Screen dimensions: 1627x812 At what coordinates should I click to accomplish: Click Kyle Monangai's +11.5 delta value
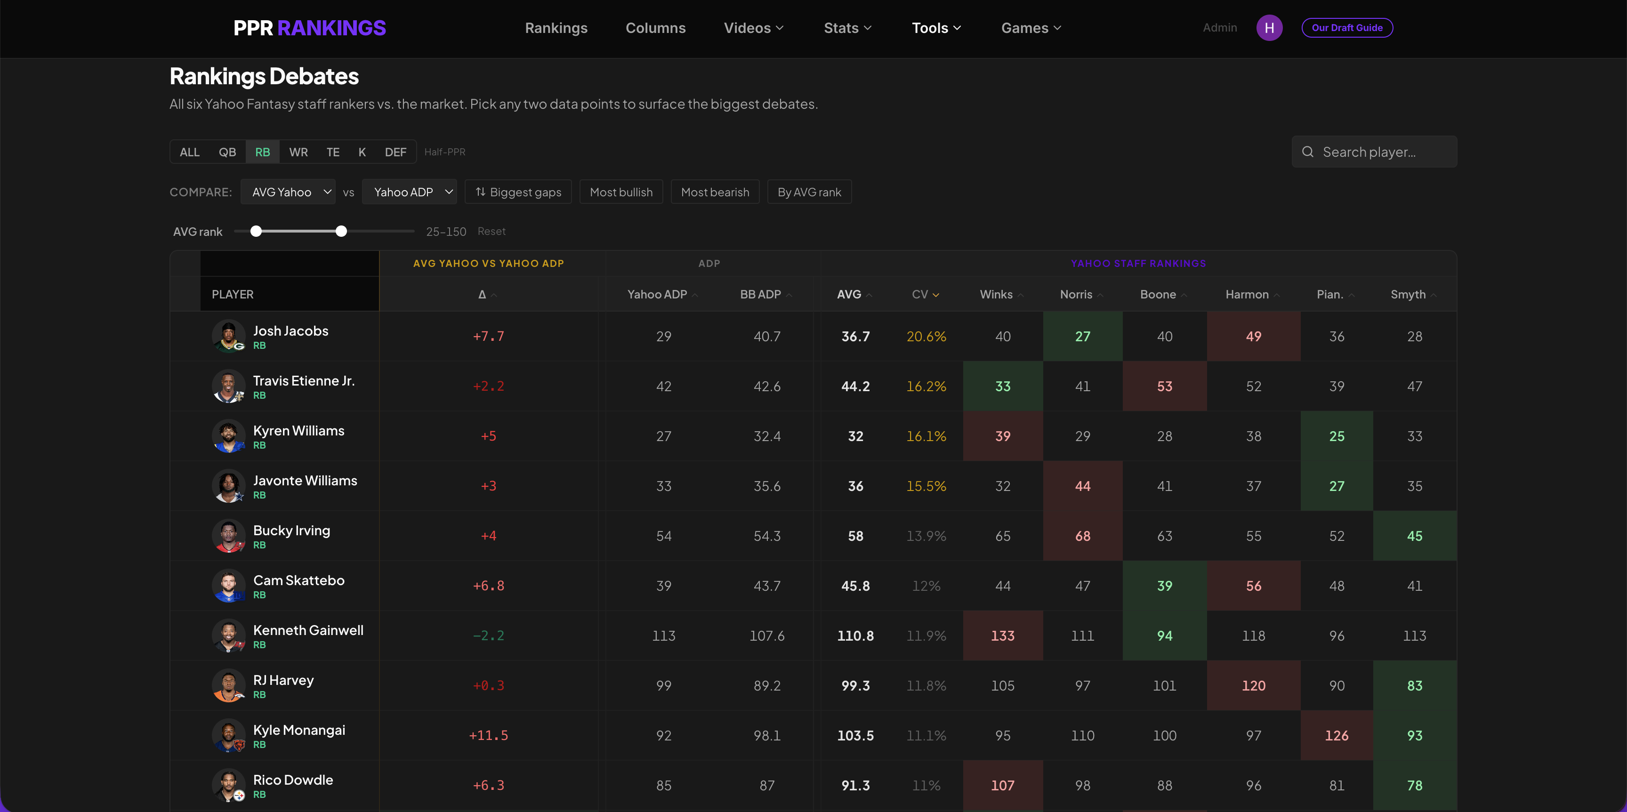(x=488, y=735)
